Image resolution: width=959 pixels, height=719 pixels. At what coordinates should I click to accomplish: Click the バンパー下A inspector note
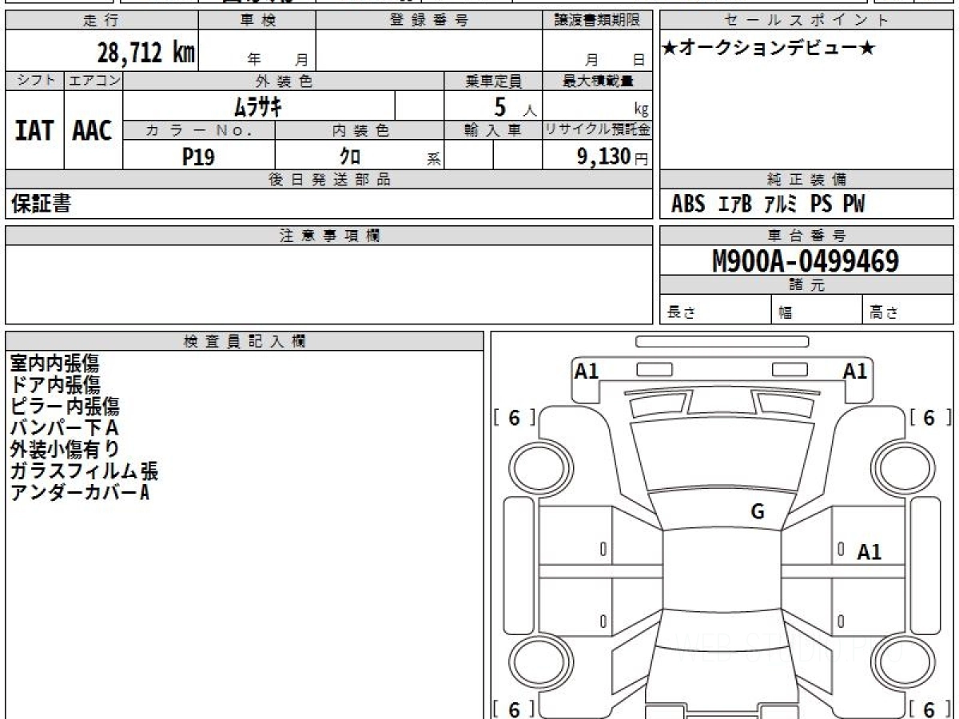[65, 427]
